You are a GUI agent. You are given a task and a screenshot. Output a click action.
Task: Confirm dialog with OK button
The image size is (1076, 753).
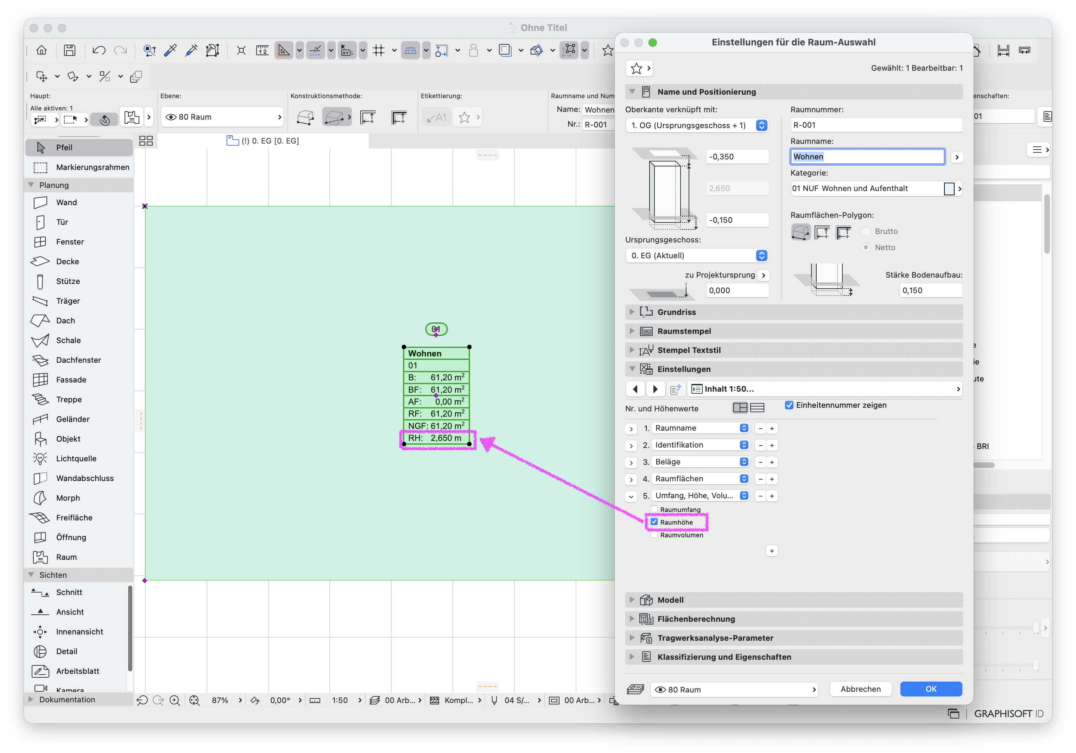931,689
